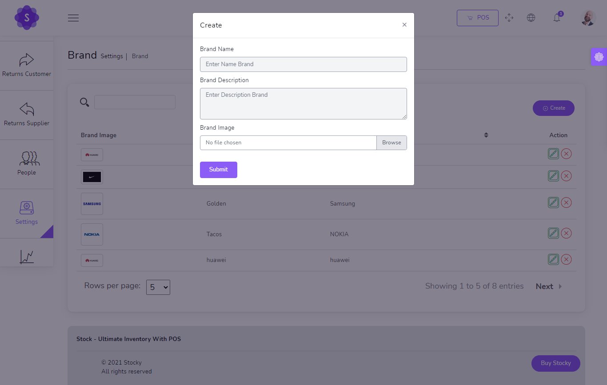
Task: Click the edit icon for Samsung row
Action: (x=553, y=202)
